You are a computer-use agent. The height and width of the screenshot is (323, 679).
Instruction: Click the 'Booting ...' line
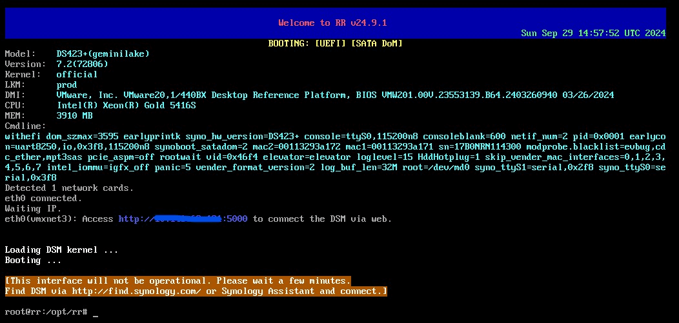(33, 260)
